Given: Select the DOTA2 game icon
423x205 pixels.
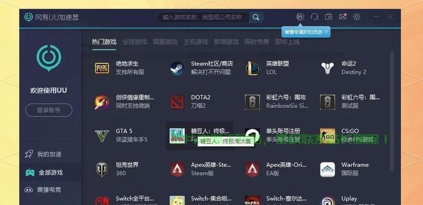Looking at the screenshot, I should [x=177, y=102].
